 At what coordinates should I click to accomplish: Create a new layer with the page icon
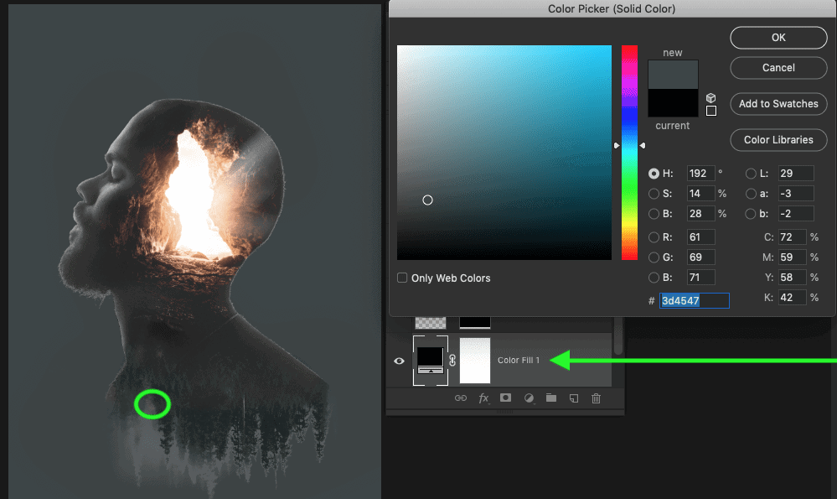[574, 398]
